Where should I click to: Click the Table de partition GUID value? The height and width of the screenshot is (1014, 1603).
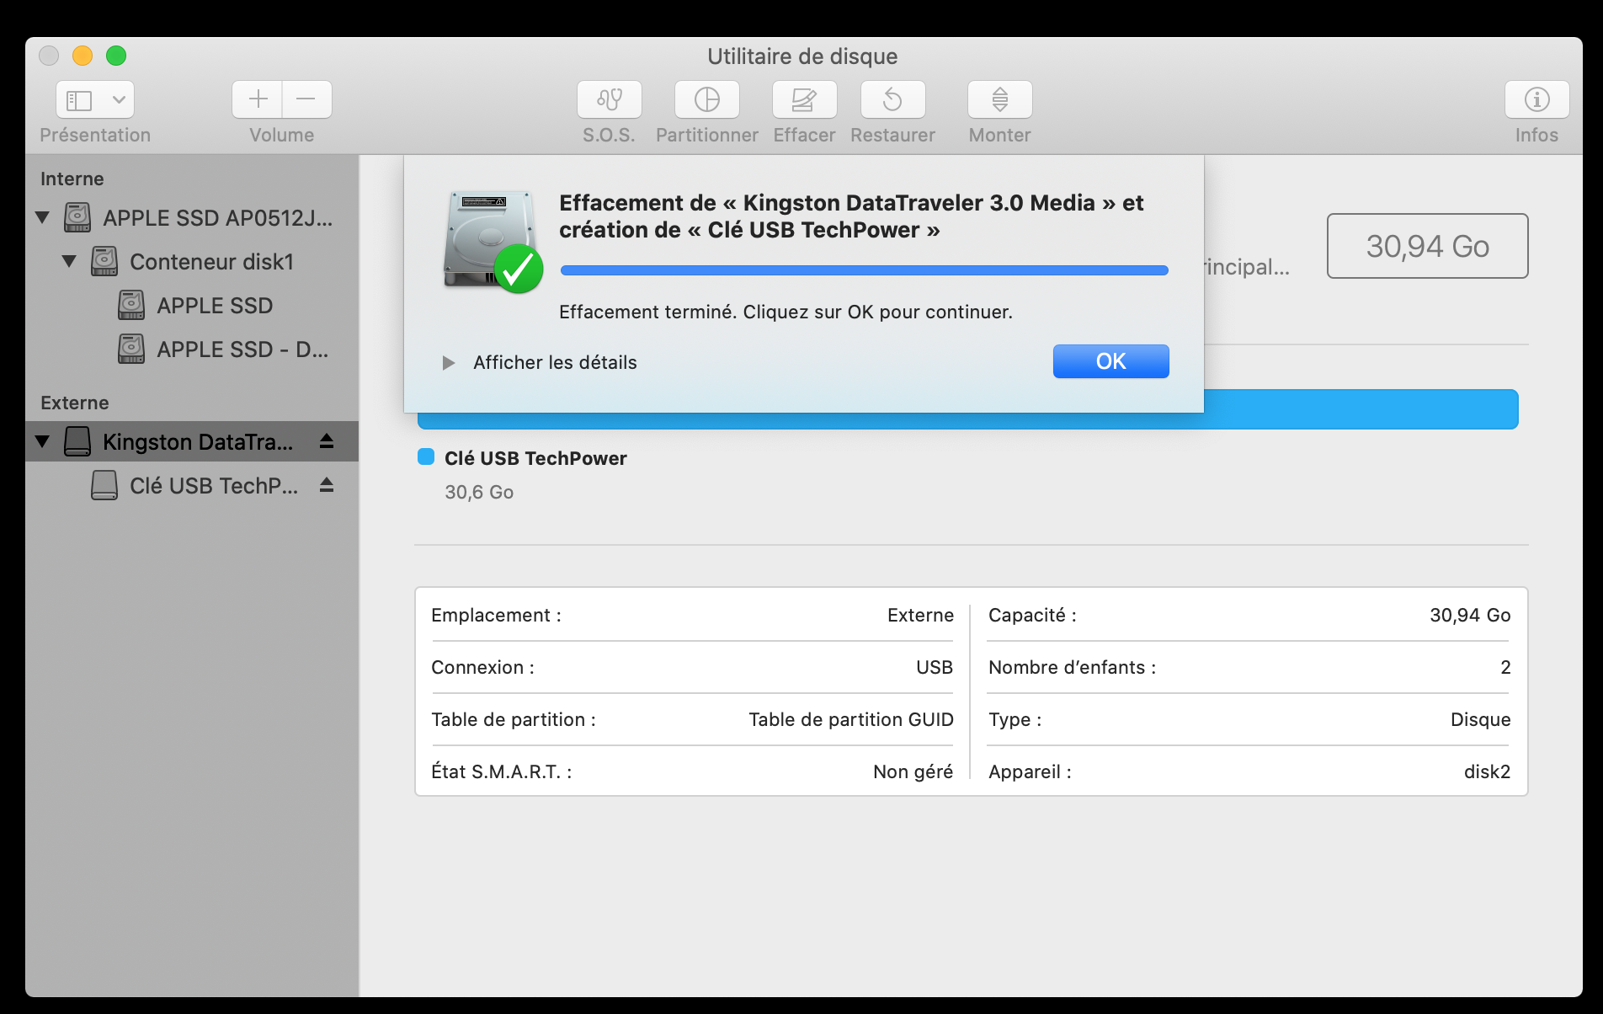coord(850,719)
